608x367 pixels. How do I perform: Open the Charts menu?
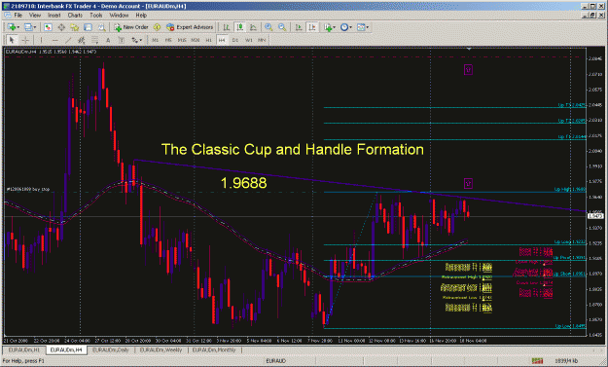[75, 16]
